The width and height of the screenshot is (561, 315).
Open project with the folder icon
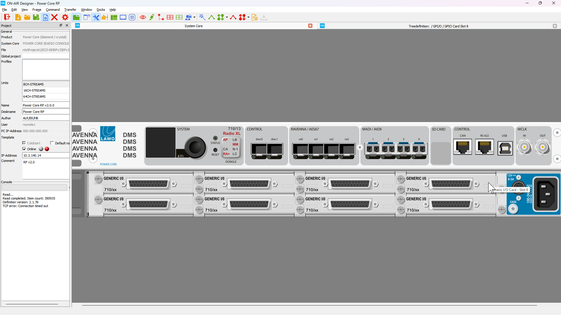pyautogui.click(x=27, y=17)
